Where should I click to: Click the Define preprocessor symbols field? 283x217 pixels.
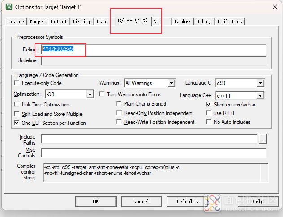point(152,49)
